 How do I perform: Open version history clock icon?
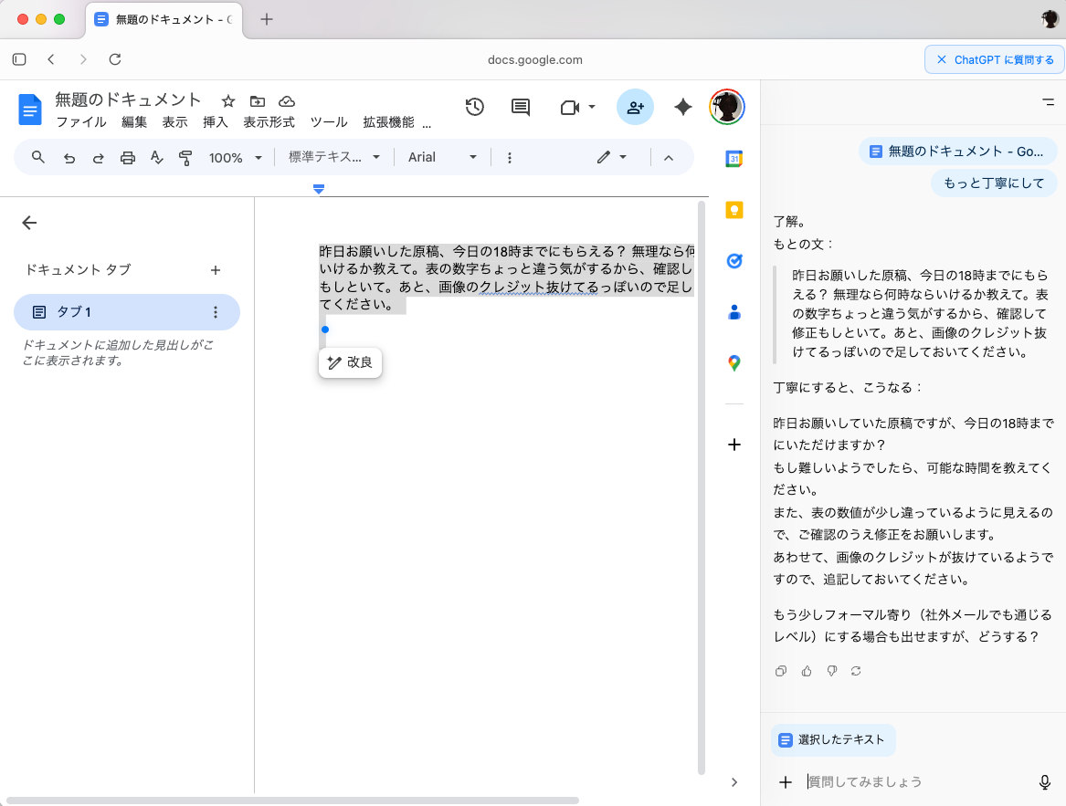click(x=474, y=107)
